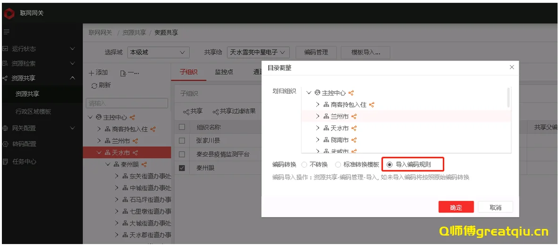
Task: Click org icon beside 陇南市 in dialog
Action: pyautogui.click(x=326, y=140)
